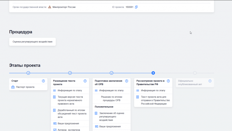Viewport: 232px width, 131px height.
Task: Select the Старт checkpoint on the timeline
Action: tap(28, 73)
